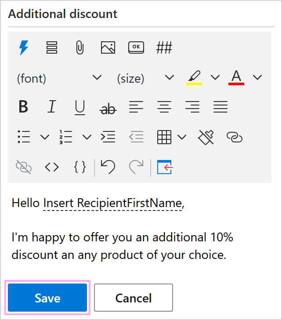Screen dimensions: 282x320
Task: Click the lightning bolt macro icon
Action: click(23, 47)
